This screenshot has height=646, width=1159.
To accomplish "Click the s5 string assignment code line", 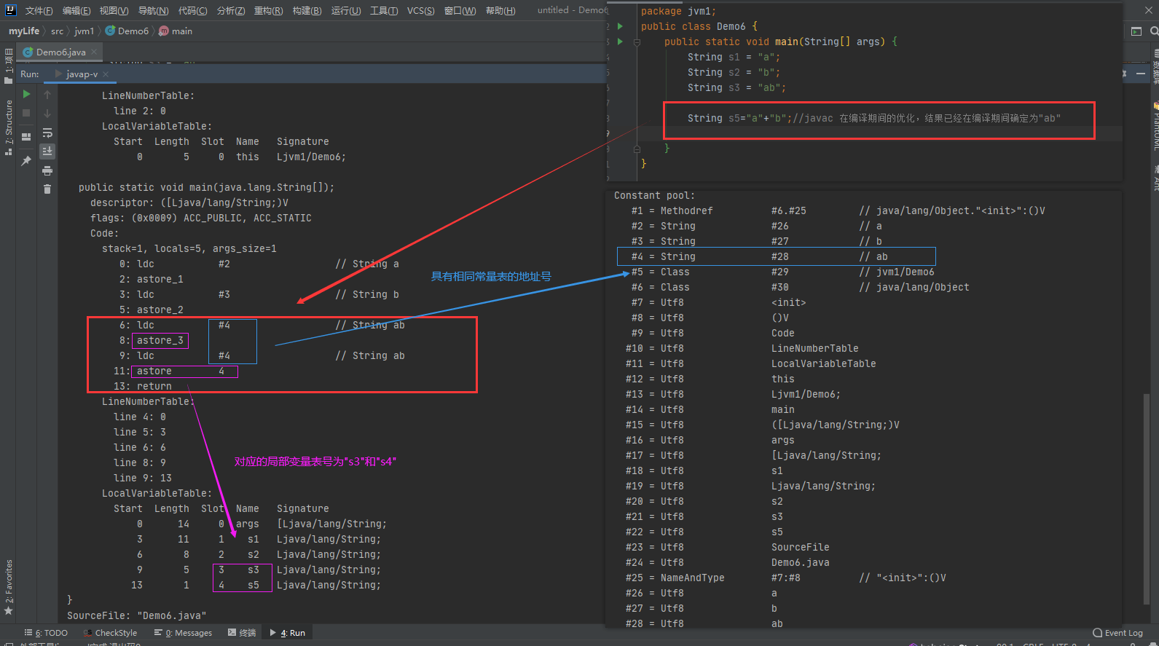I will (873, 118).
